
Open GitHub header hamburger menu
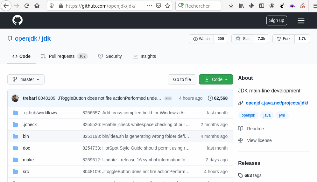pos(301,20)
